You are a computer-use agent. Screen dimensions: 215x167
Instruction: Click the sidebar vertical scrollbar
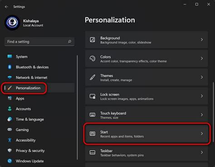[x=77, y=108]
